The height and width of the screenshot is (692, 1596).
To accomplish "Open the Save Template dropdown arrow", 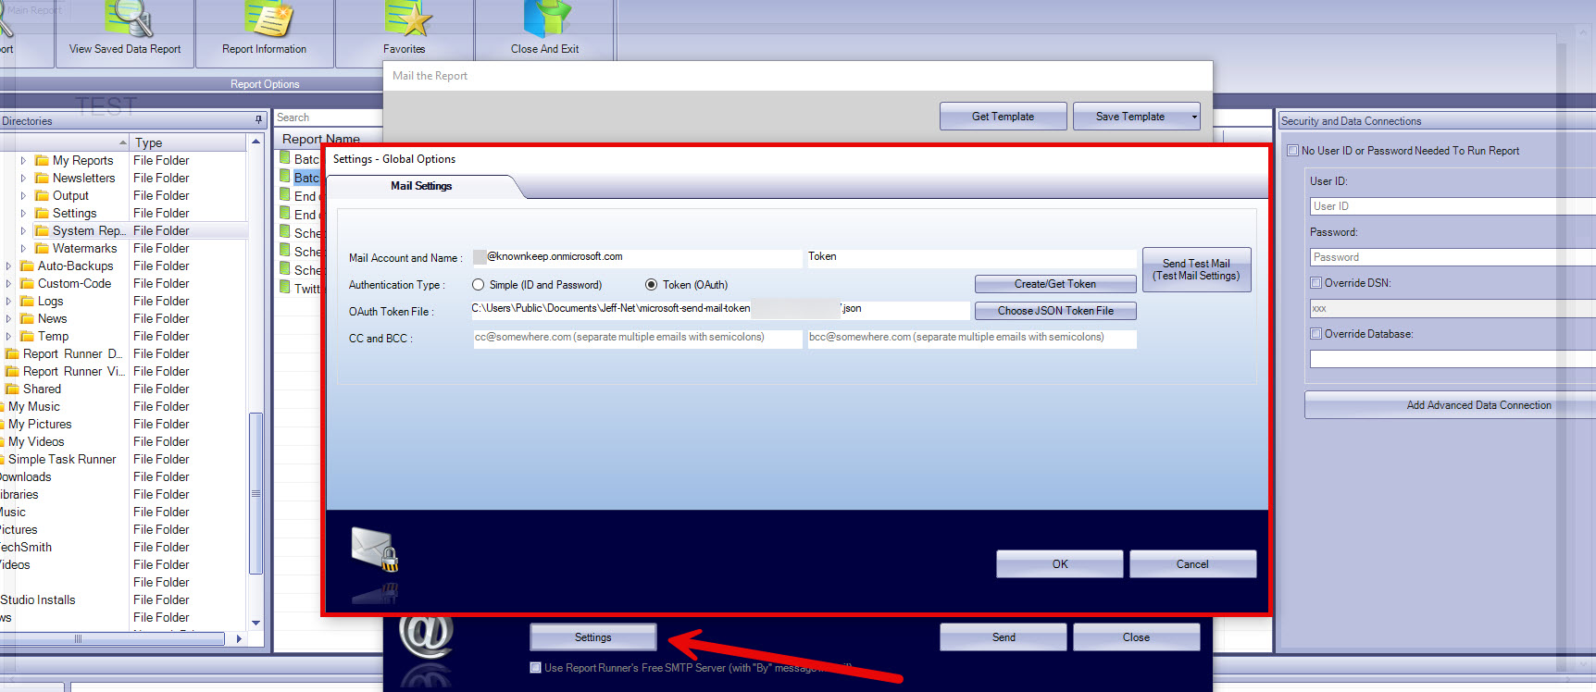I will [1193, 117].
